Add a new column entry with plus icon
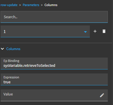The height and width of the screenshot is (105, 113). [x=95, y=31]
